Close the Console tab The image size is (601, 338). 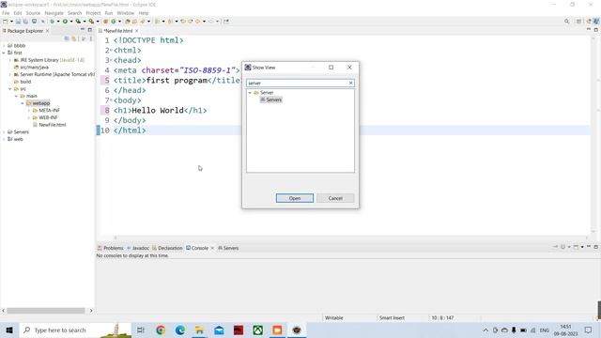pyautogui.click(x=212, y=248)
